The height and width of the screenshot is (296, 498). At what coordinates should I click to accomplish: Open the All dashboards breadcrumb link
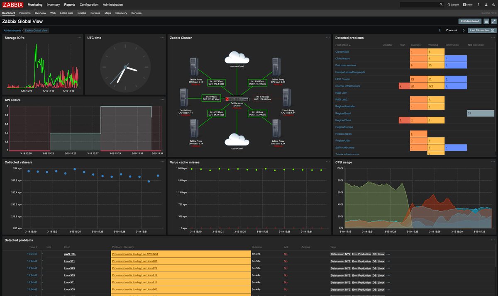[x=12, y=30]
